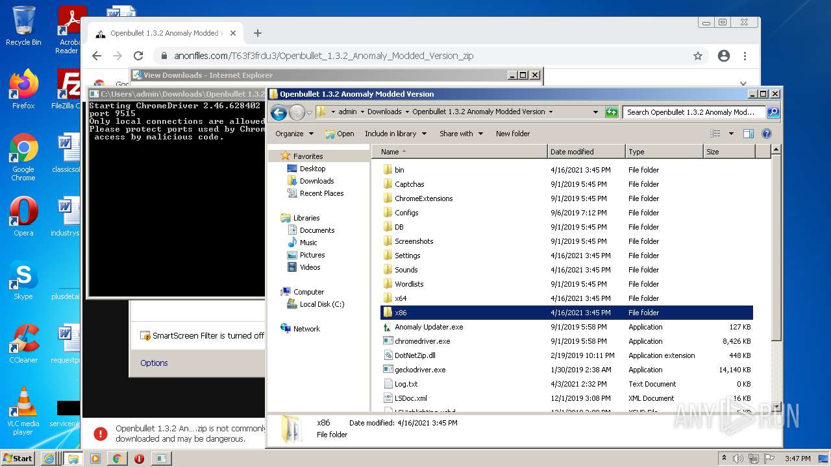Screen dimensions: 831x467
Task: Select the Anomaly Updater.exe file
Action: [x=428, y=327]
